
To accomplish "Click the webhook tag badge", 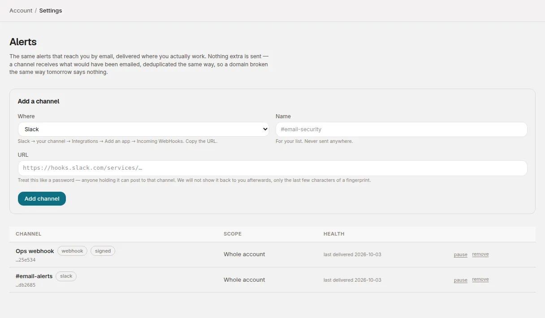I will click(72, 251).
